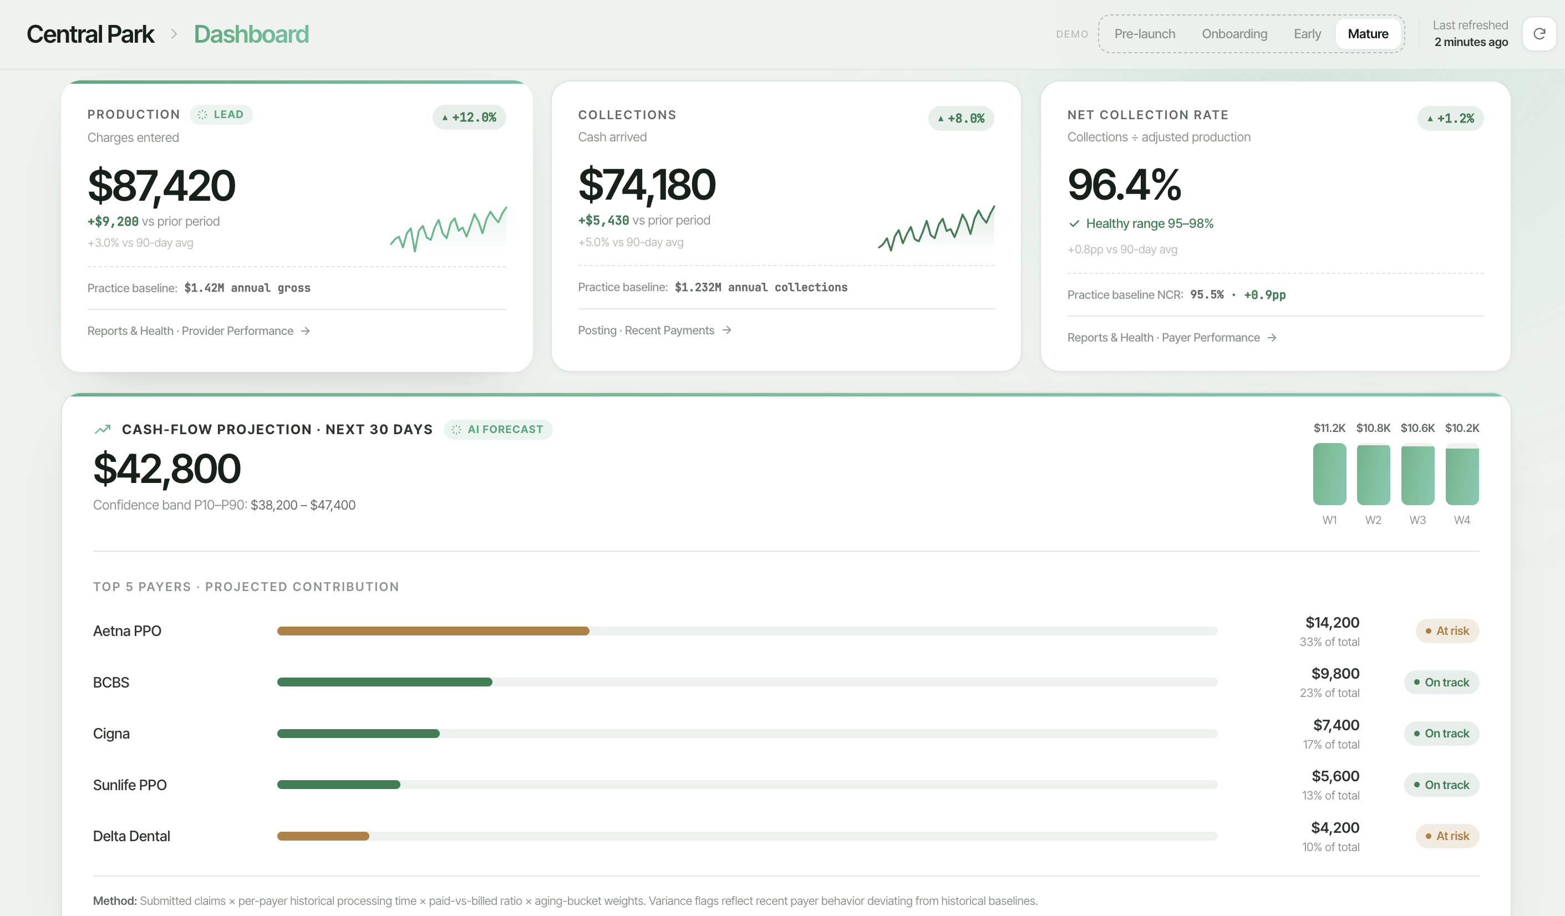
Task: Switch demo stage to Pre-launch
Action: tap(1145, 33)
